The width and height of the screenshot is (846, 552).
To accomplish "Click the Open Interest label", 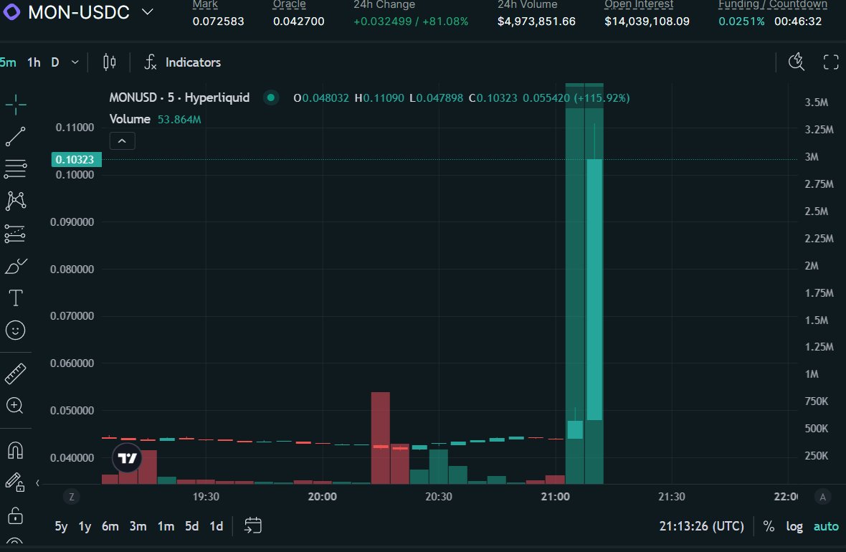I will tap(639, 4).
